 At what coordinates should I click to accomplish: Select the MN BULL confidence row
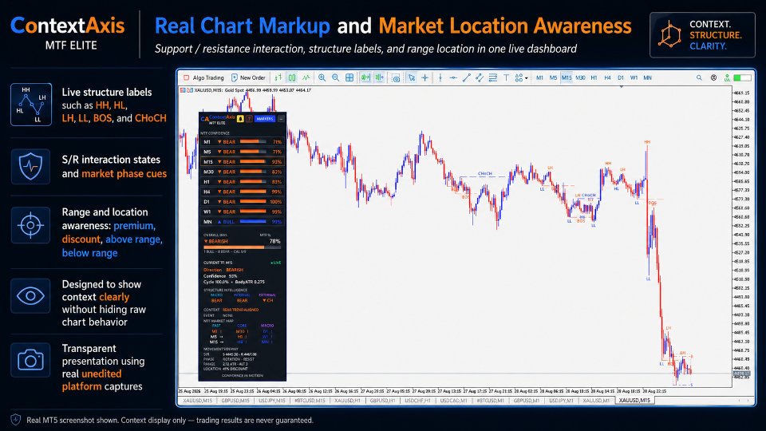(x=243, y=222)
